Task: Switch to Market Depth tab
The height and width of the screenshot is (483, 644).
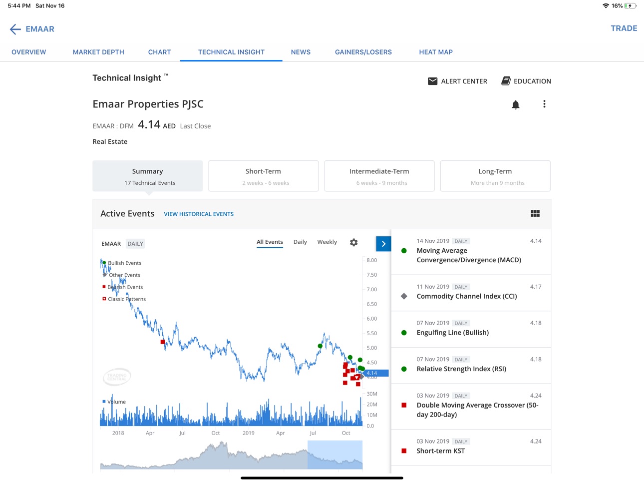Action: [98, 52]
